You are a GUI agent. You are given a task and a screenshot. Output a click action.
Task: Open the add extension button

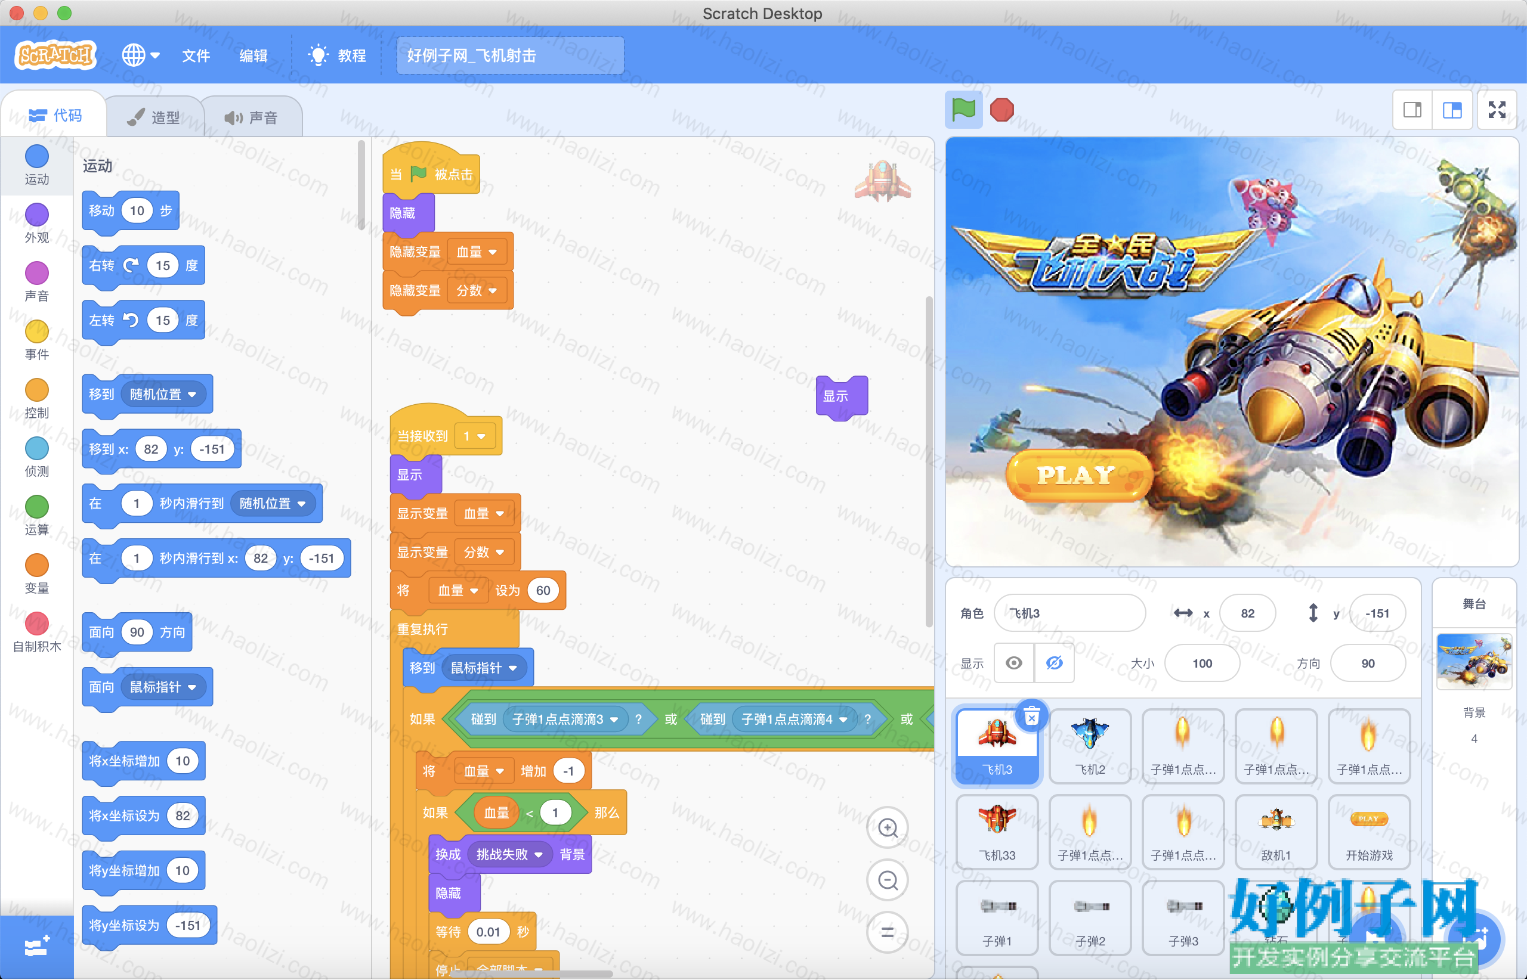click(x=37, y=947)
